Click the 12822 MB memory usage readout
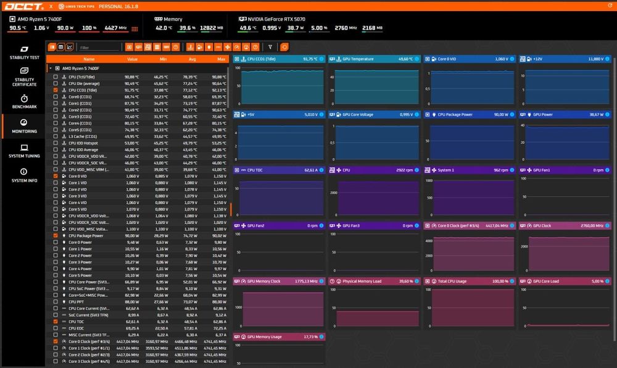Viewport: 617px width, 368px height. [211, 28]
